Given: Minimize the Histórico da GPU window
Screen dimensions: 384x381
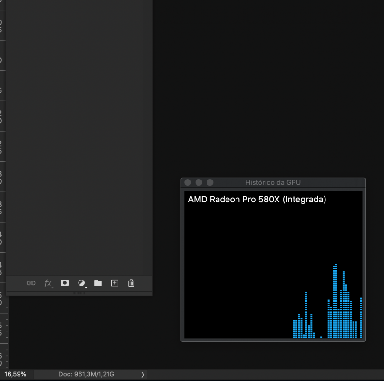Looking at the screenshot, I should [x=199, y=182].
